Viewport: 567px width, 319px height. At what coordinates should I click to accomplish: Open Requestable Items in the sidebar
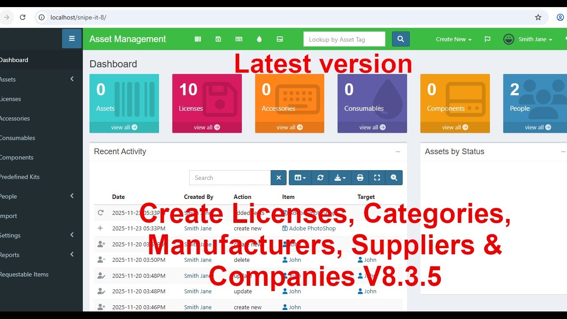point(41,274)
